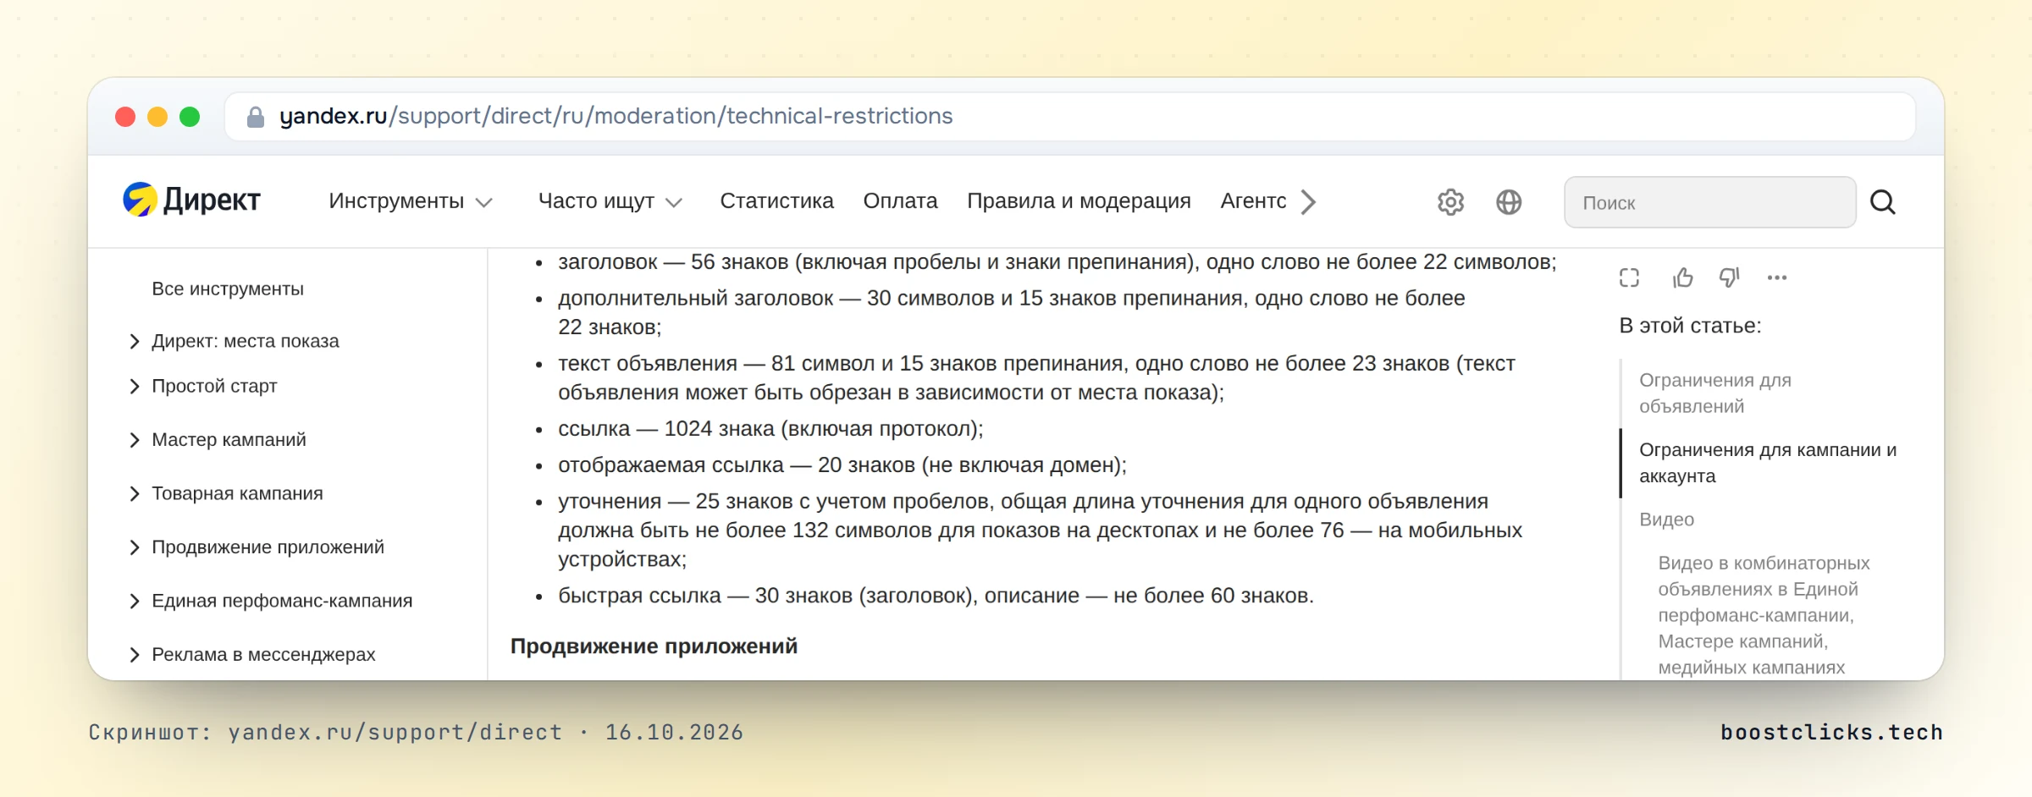The width and height of the screenshot is (2032, 797).
Task: Click the lock icon in address bar
Action: coord(255,117)
